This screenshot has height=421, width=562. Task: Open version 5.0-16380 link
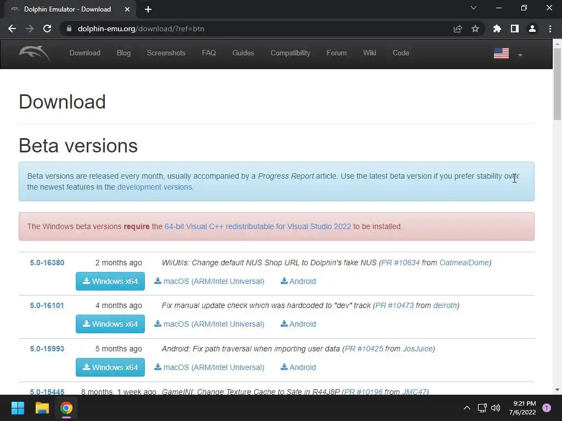(47, 263)
